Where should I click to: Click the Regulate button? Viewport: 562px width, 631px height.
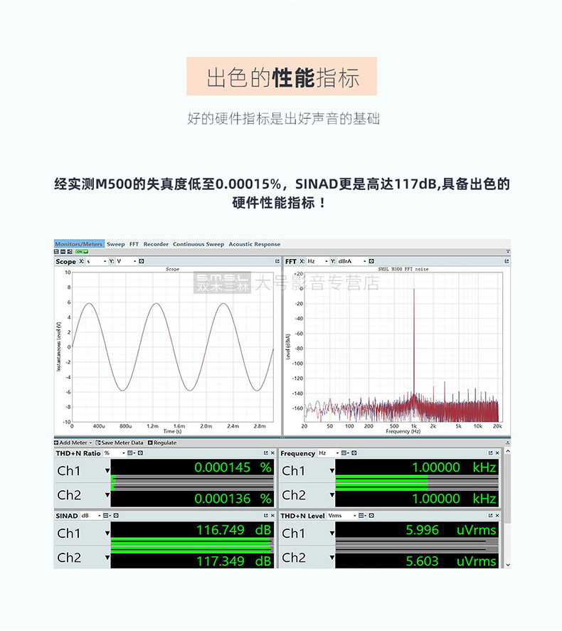[x=162, y=442]
